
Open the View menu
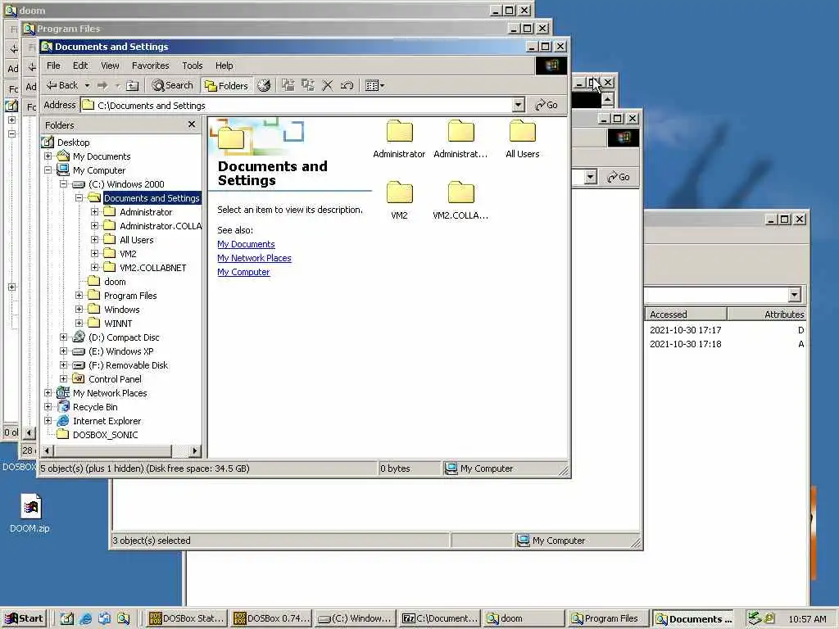[110, 66]
